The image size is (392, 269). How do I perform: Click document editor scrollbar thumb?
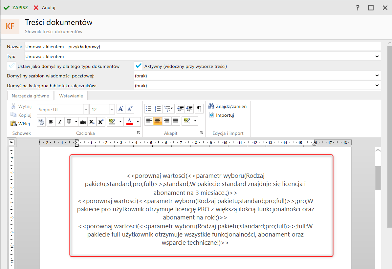tap(378, 178)
